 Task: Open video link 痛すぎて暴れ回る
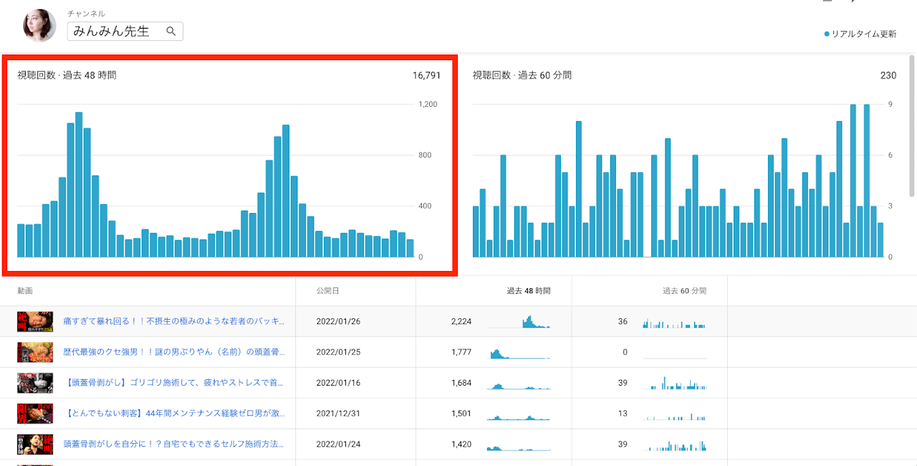[174, 321]
